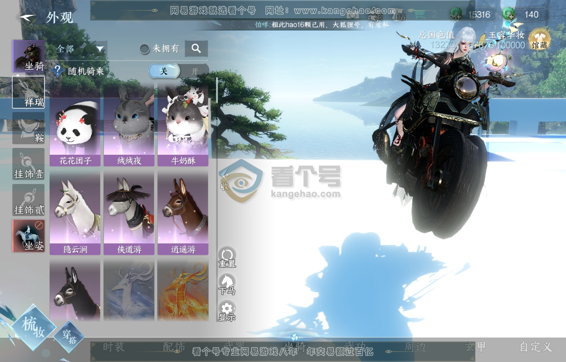Open the 穿搭 outfit diamond button
The width and height of the screenshot is (566, 362).
[69, 336]
